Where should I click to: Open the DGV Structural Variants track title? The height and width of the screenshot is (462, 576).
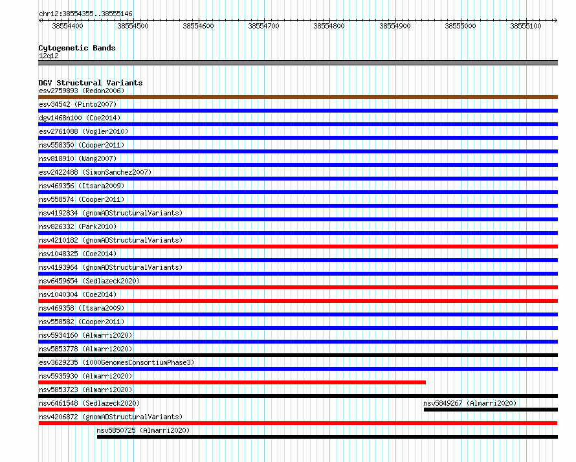(x=91, y=83)
